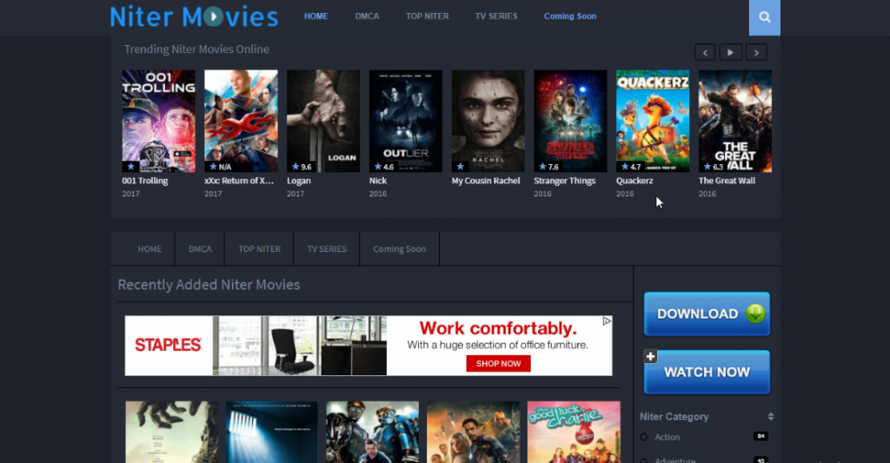Click the Nick title link
The height and width of the screenshot is (463, 890).
click(377, 181)
